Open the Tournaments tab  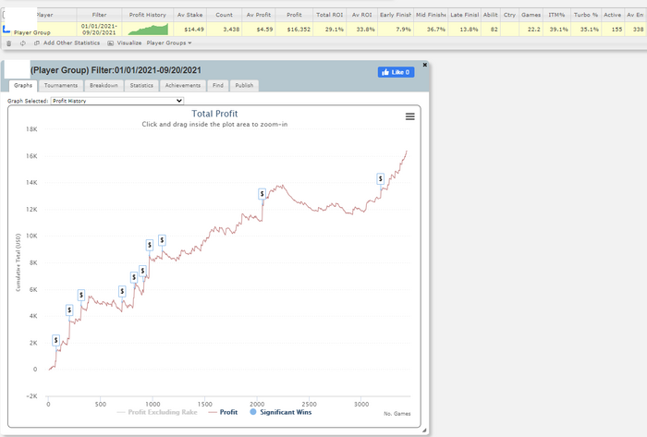[x=61, y=85]
